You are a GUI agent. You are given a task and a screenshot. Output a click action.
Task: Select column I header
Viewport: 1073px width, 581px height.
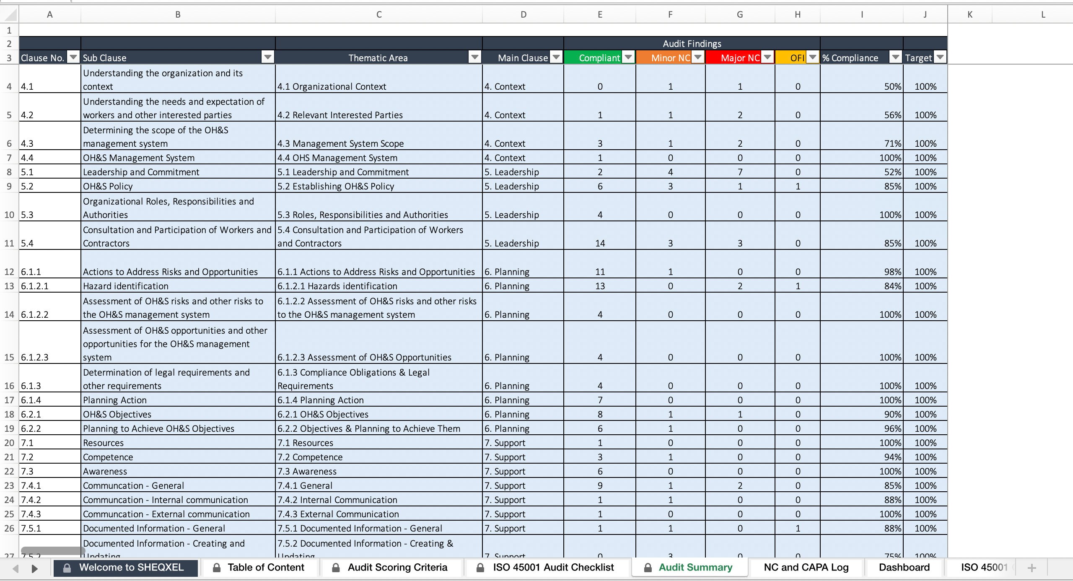pyautogui.click(x=862, y=15)
